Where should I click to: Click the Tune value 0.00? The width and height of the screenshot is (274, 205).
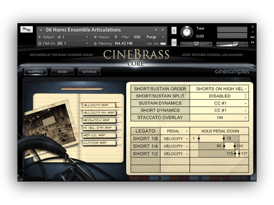[x=200, y=36]
